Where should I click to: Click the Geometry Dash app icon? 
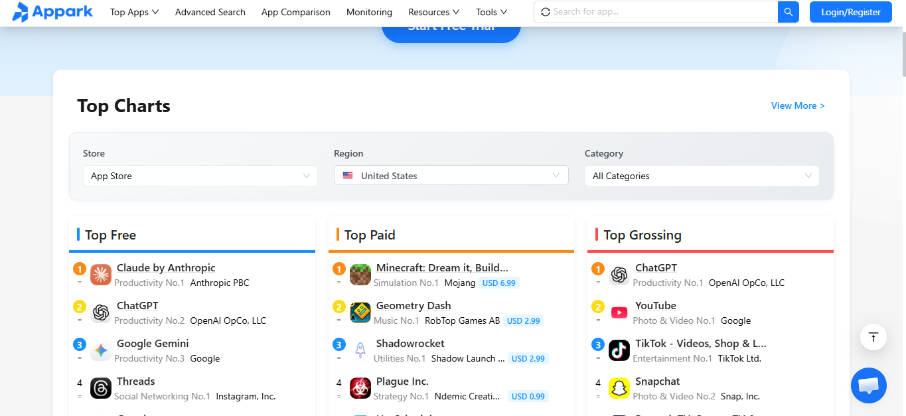[360, 312]
